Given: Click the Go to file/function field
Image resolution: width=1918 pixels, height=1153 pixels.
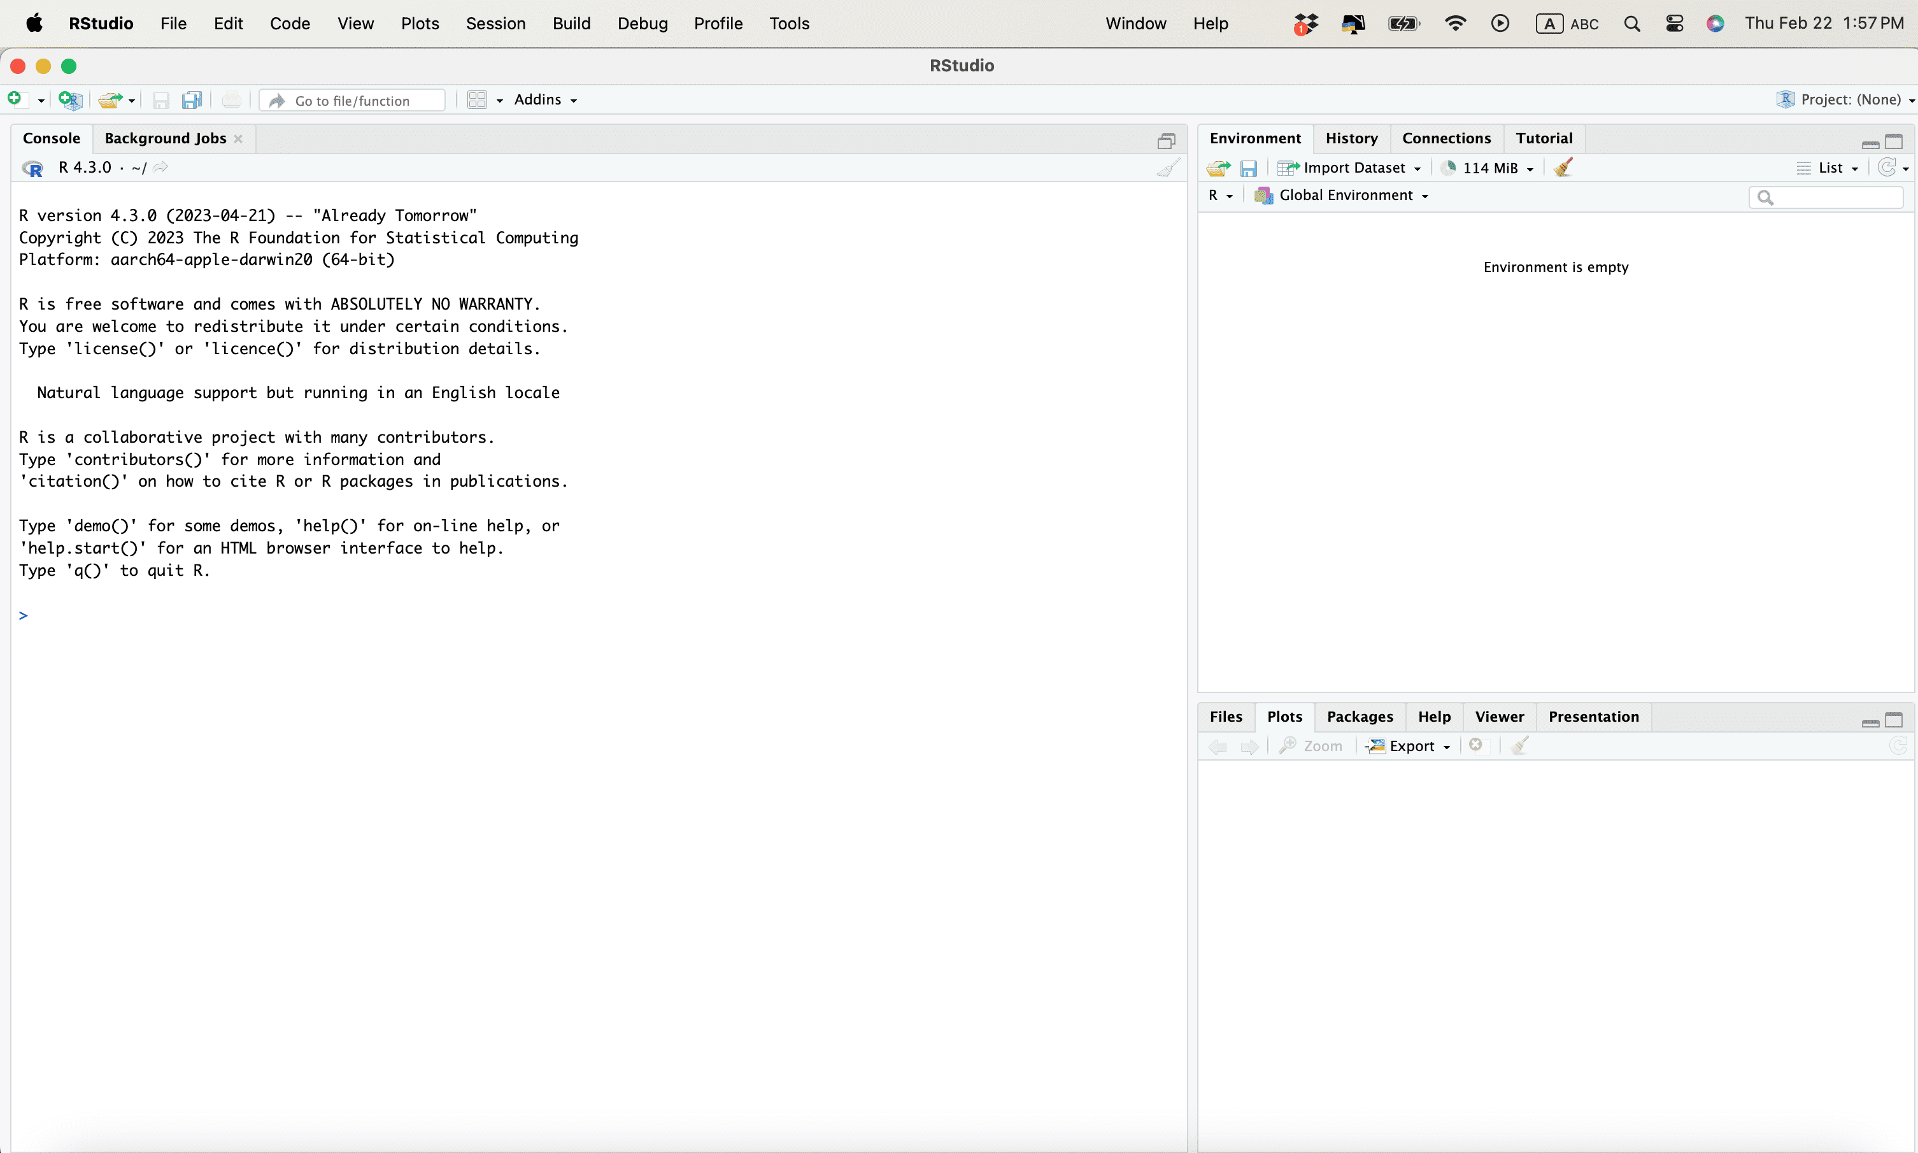Looking at the screenshot, I should (x=353, y=100).
